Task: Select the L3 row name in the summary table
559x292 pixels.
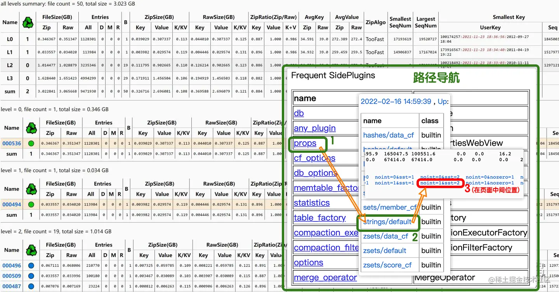Action: (x=10, y=78)
